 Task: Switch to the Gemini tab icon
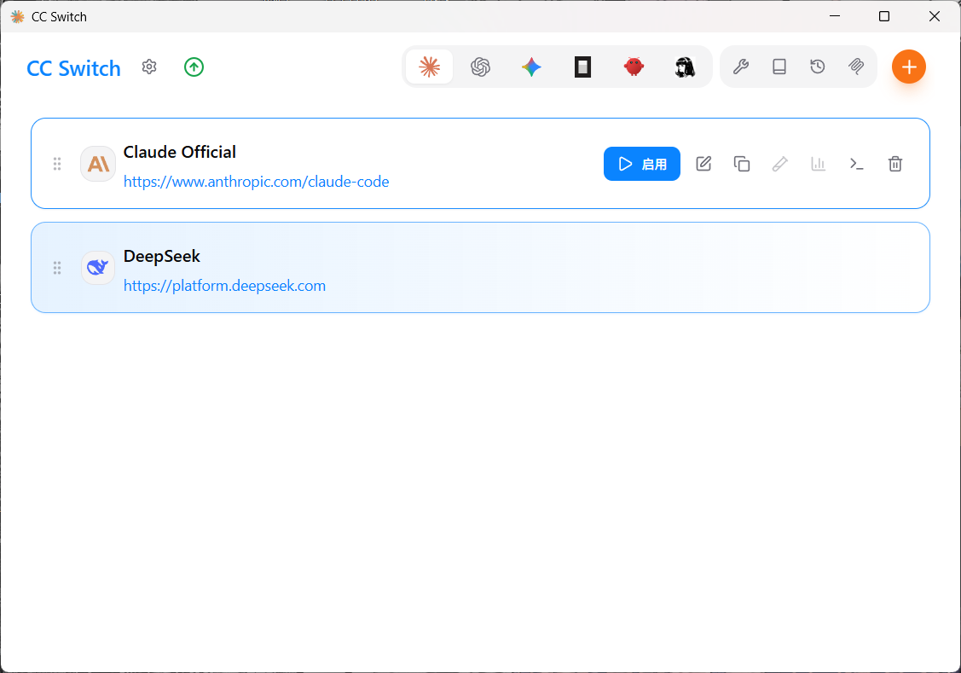coord(531,67)
